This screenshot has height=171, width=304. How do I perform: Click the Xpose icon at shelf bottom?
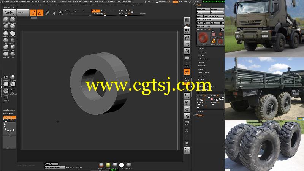pyautogui.click(x=187, y=150)
